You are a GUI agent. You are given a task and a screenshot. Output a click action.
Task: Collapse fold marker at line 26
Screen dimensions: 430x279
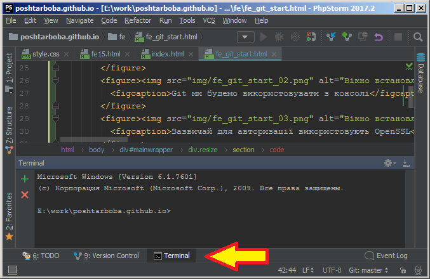pos(55,81)
